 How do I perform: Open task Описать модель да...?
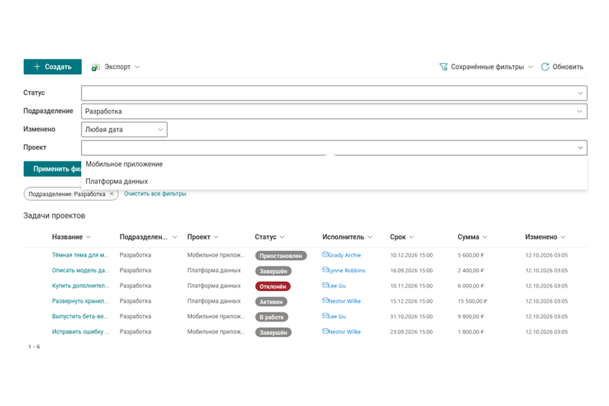(x=80, y=270)
